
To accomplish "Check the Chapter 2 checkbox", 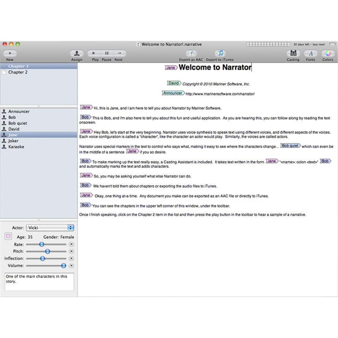I will [4, 72].
